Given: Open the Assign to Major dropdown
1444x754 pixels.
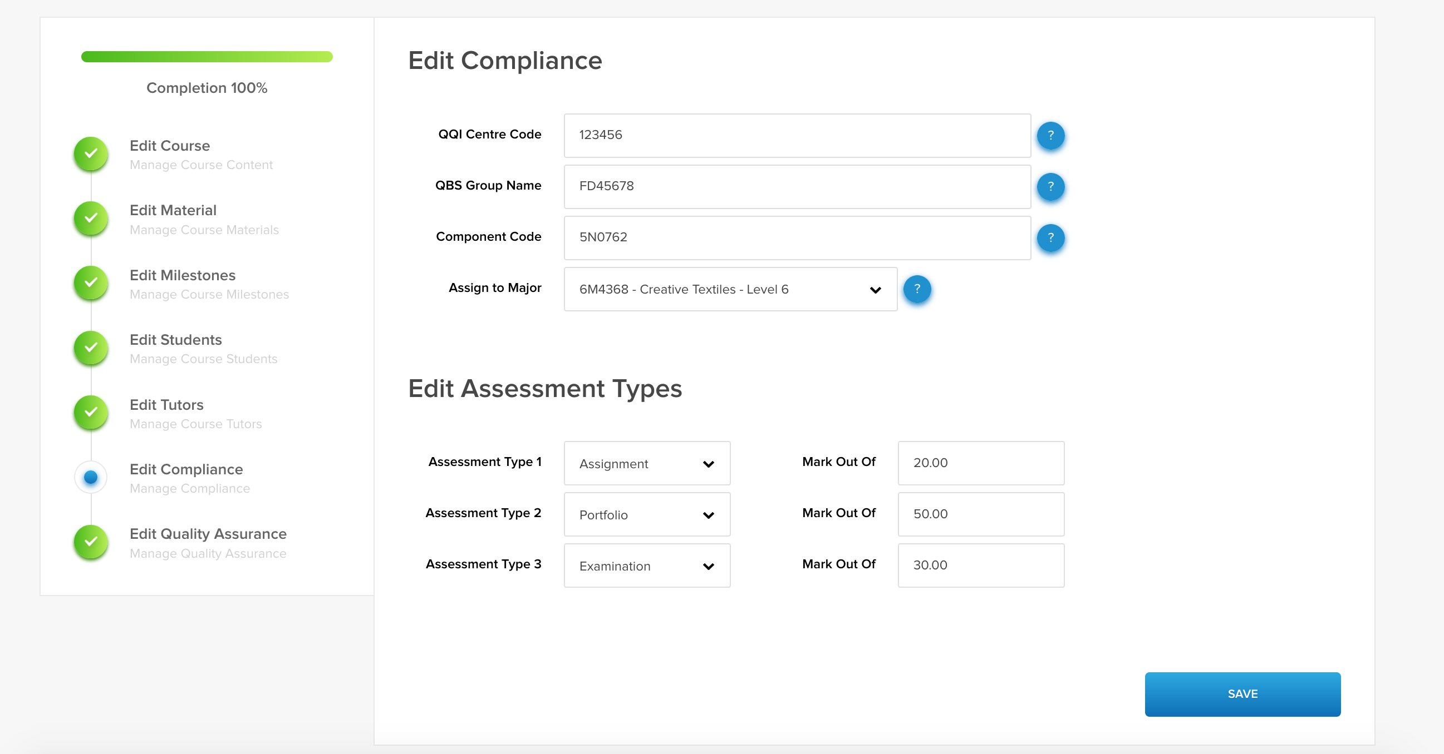Looking at the screenshot, I should coord(730,289).
